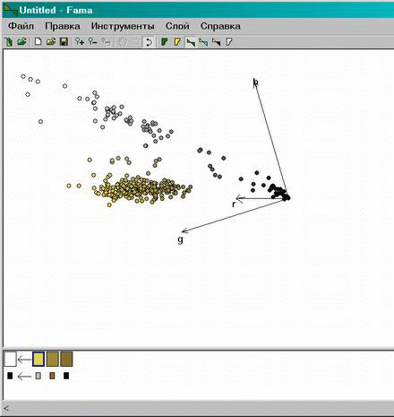Click the remove point minus icon
394x417 pixels.
[x=93, y=42]
